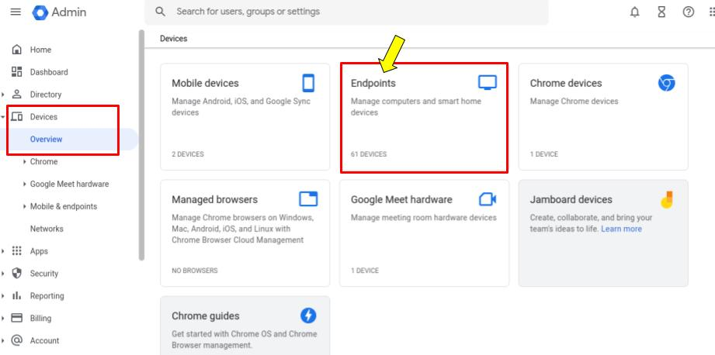Image resolution: width=715 pixels, height=355 pixels.
Task: Select Overview under Devices
Action: point(46,140)
